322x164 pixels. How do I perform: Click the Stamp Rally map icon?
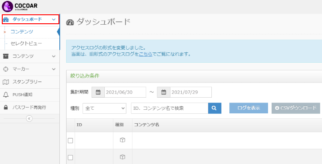6,82
